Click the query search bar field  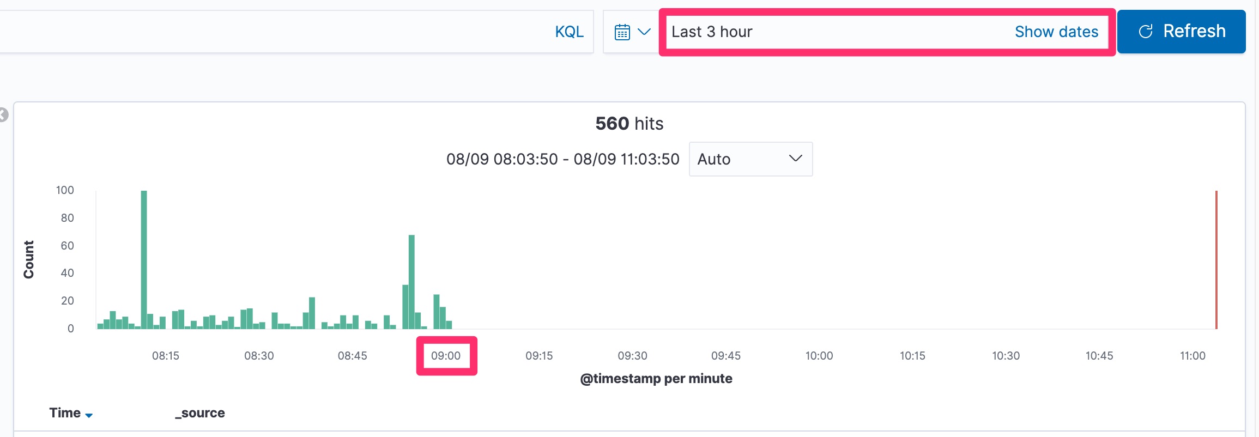[273, 32]
